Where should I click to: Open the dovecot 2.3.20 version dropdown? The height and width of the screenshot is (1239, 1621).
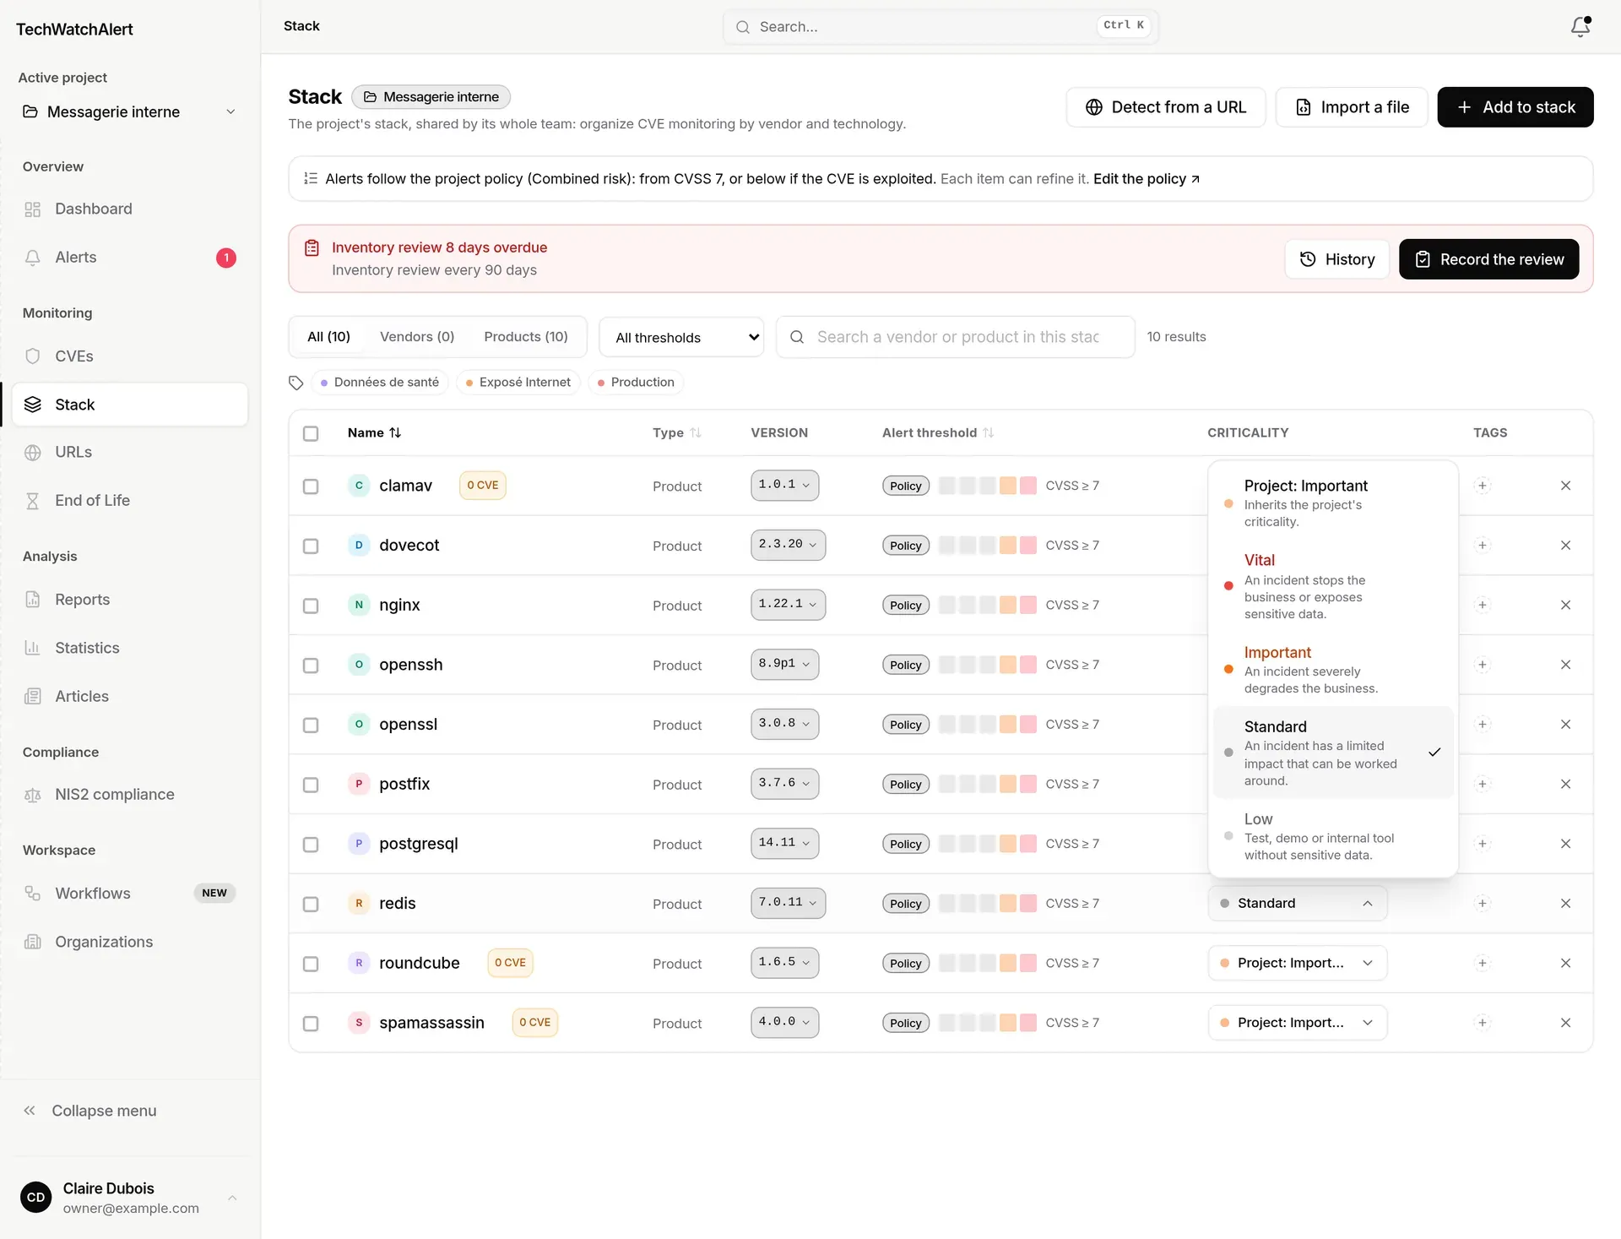click(x=788, y=545)
